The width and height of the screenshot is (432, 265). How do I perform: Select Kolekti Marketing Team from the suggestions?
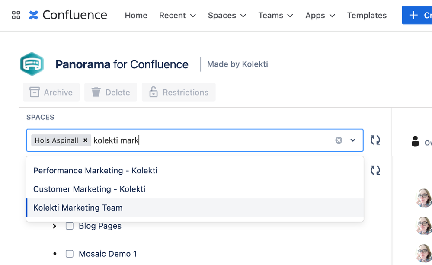coord(78,208)
